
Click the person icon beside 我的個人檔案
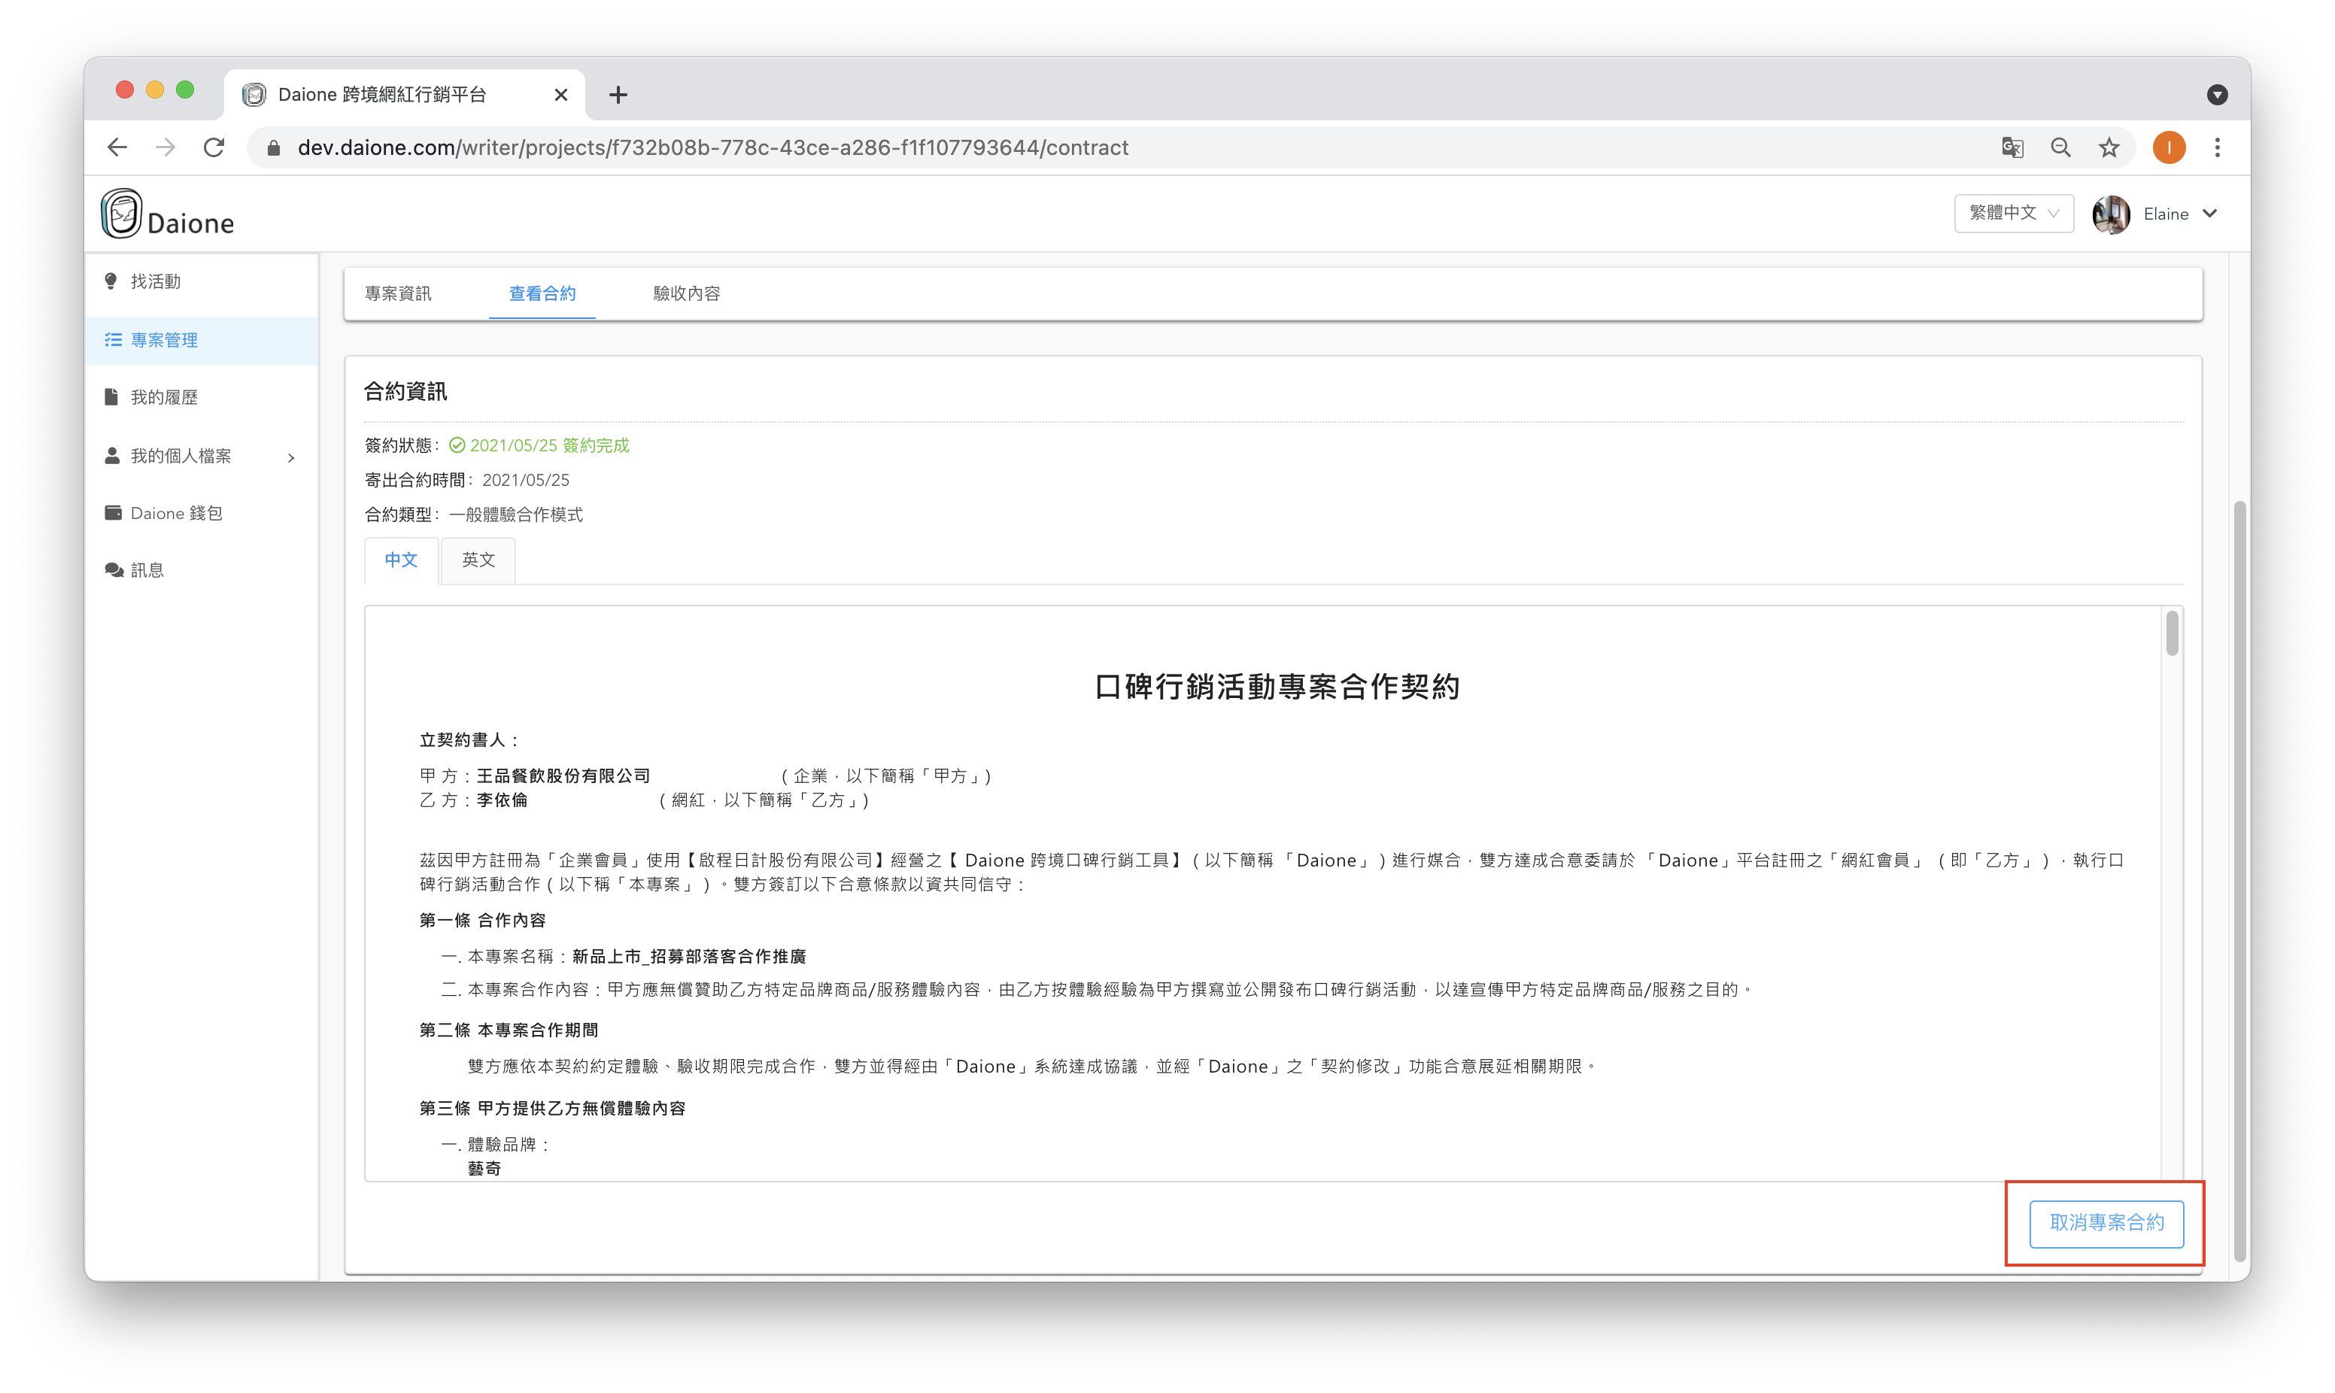click(x=113, y=455)
